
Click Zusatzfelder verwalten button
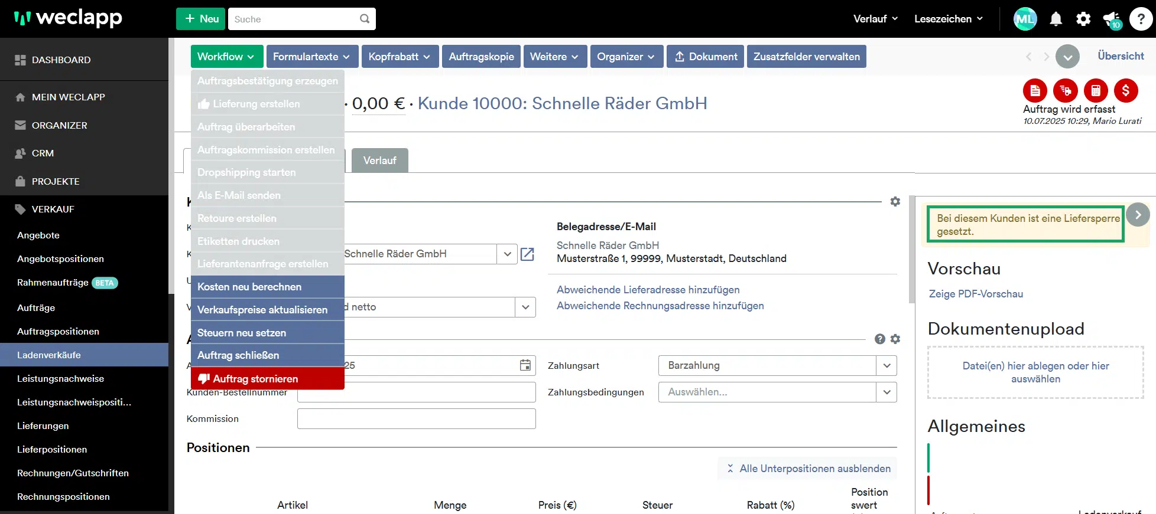click(807, 57)
